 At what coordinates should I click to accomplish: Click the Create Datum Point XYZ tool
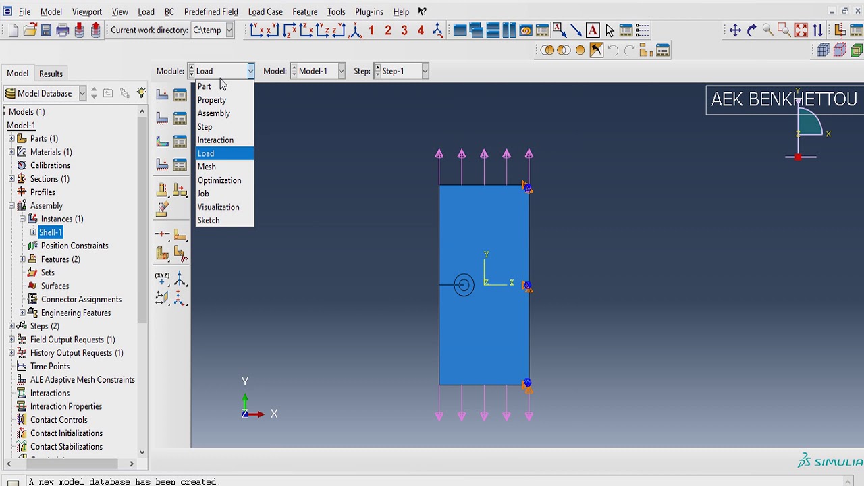(162, 279)
